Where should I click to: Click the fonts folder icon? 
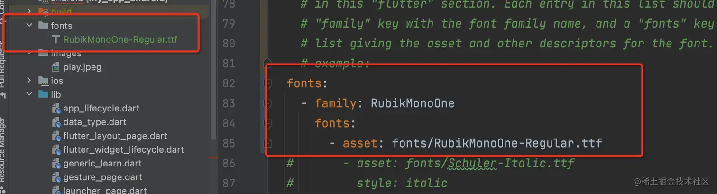(x=43, y=26)
